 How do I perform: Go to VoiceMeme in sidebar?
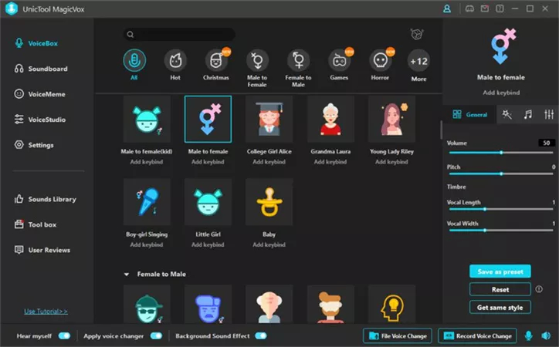[39, 94]
